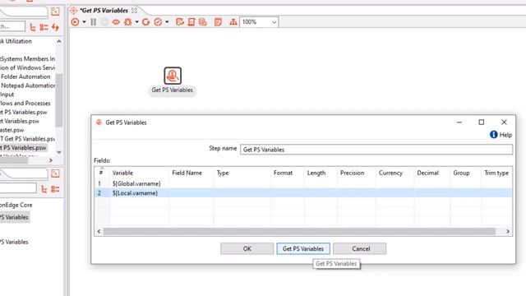The height and width of the screenshot is (296, 526).
Task: Select the aster.psw file in tree
Action: pyautogui.click(x=12, y=130)
